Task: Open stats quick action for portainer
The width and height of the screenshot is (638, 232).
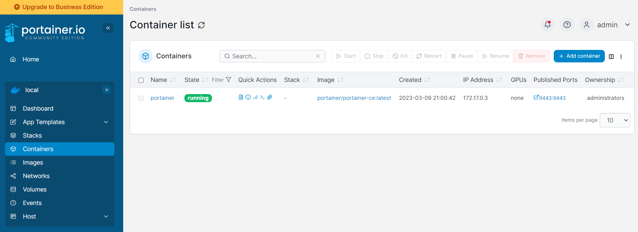Action: 256,97
